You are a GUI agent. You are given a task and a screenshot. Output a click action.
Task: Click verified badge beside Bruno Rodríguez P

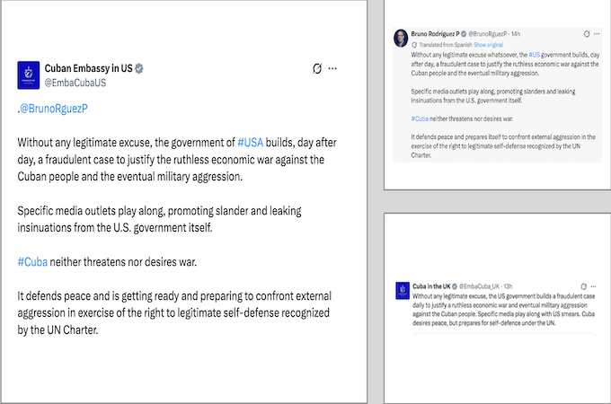464,34
